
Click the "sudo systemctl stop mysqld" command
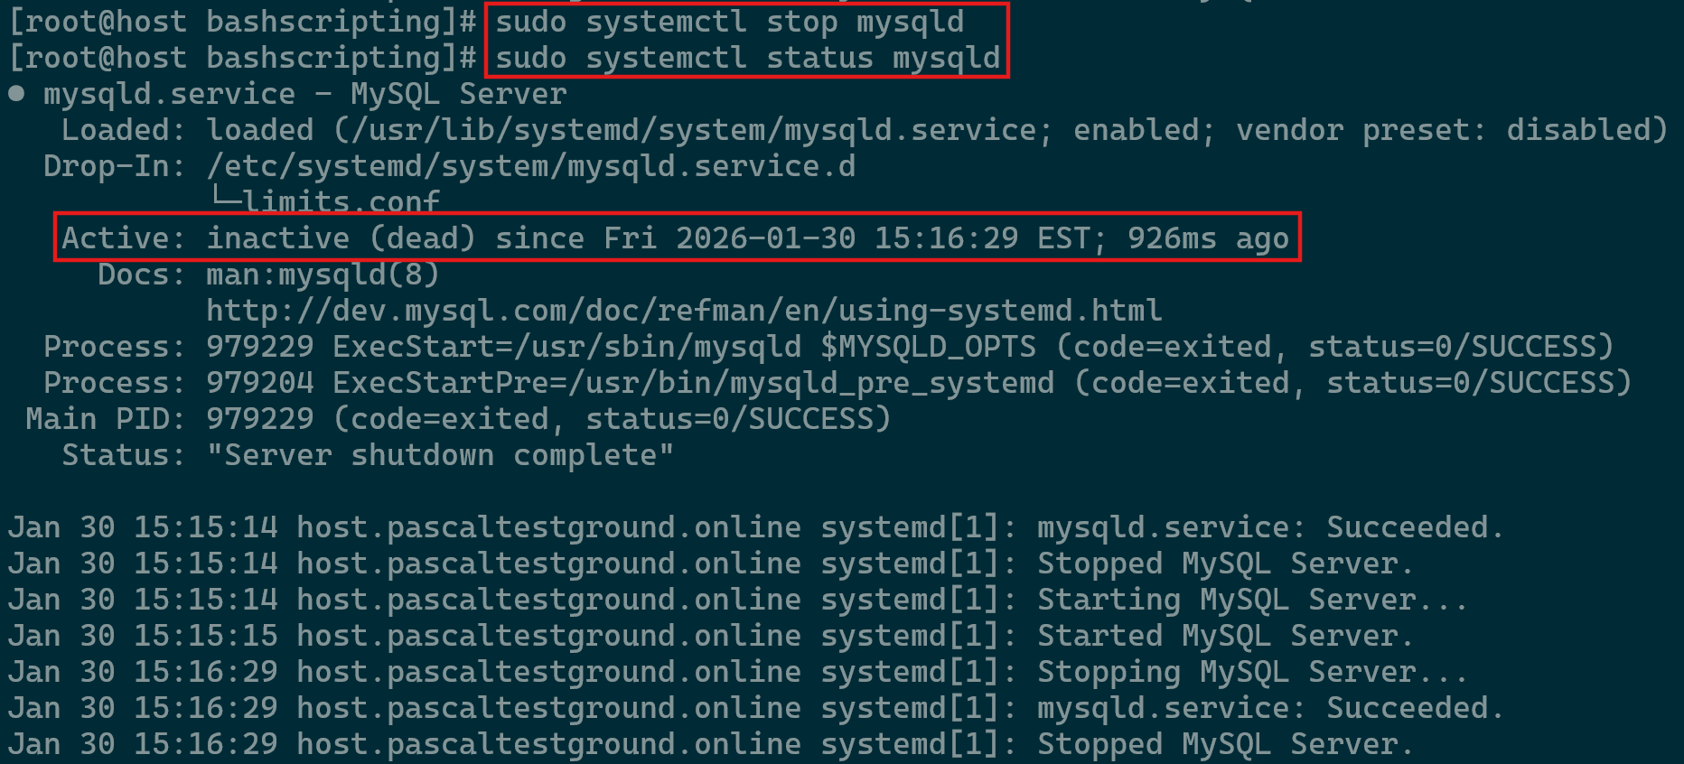pos(729,22)
